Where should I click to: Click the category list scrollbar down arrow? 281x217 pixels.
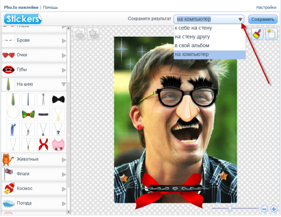pos(69,212)
